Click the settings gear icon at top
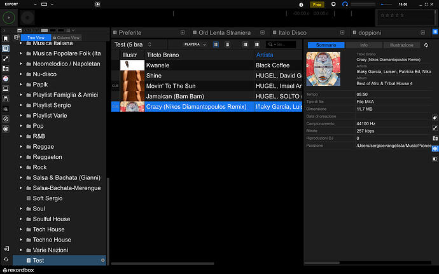Viewport: 439px width, 274px height. pos(333,4)
